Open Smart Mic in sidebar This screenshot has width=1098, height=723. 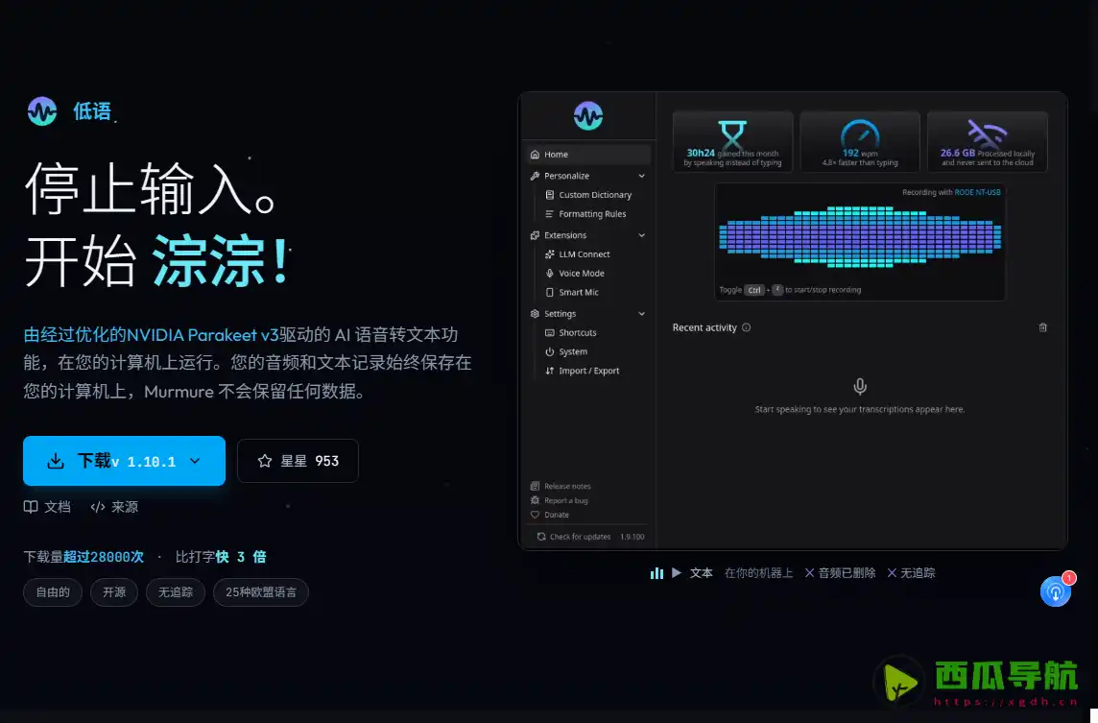(x=579, y=292)
